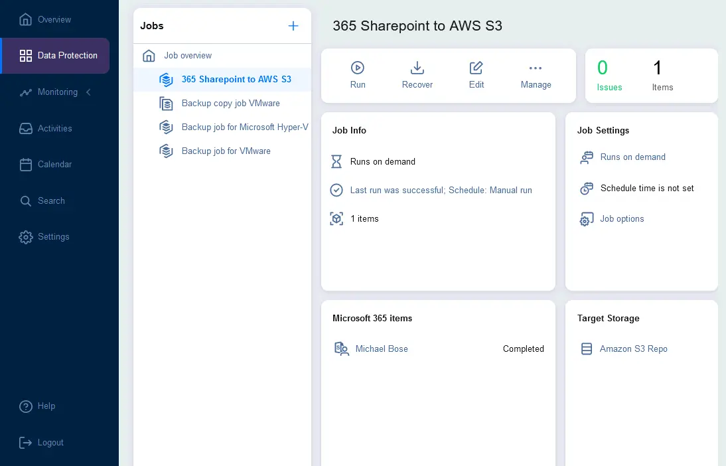This screenshot has height=466, width=726.
Task: Open the Manage options label
Action: (x=536, y=85)
